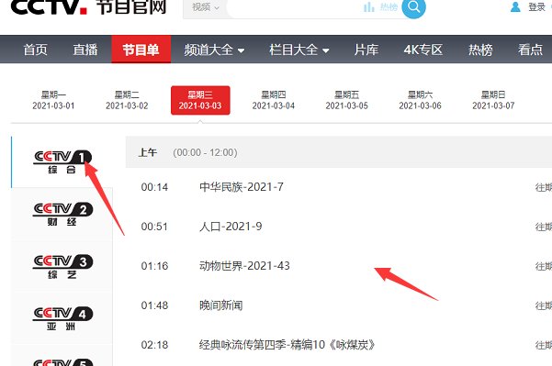Open the 节目单 navigation tab
Screen dimensions: 552x366
pos(141,50)
